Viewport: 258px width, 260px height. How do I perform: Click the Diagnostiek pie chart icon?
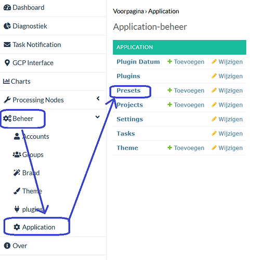[x=7, y=26]
